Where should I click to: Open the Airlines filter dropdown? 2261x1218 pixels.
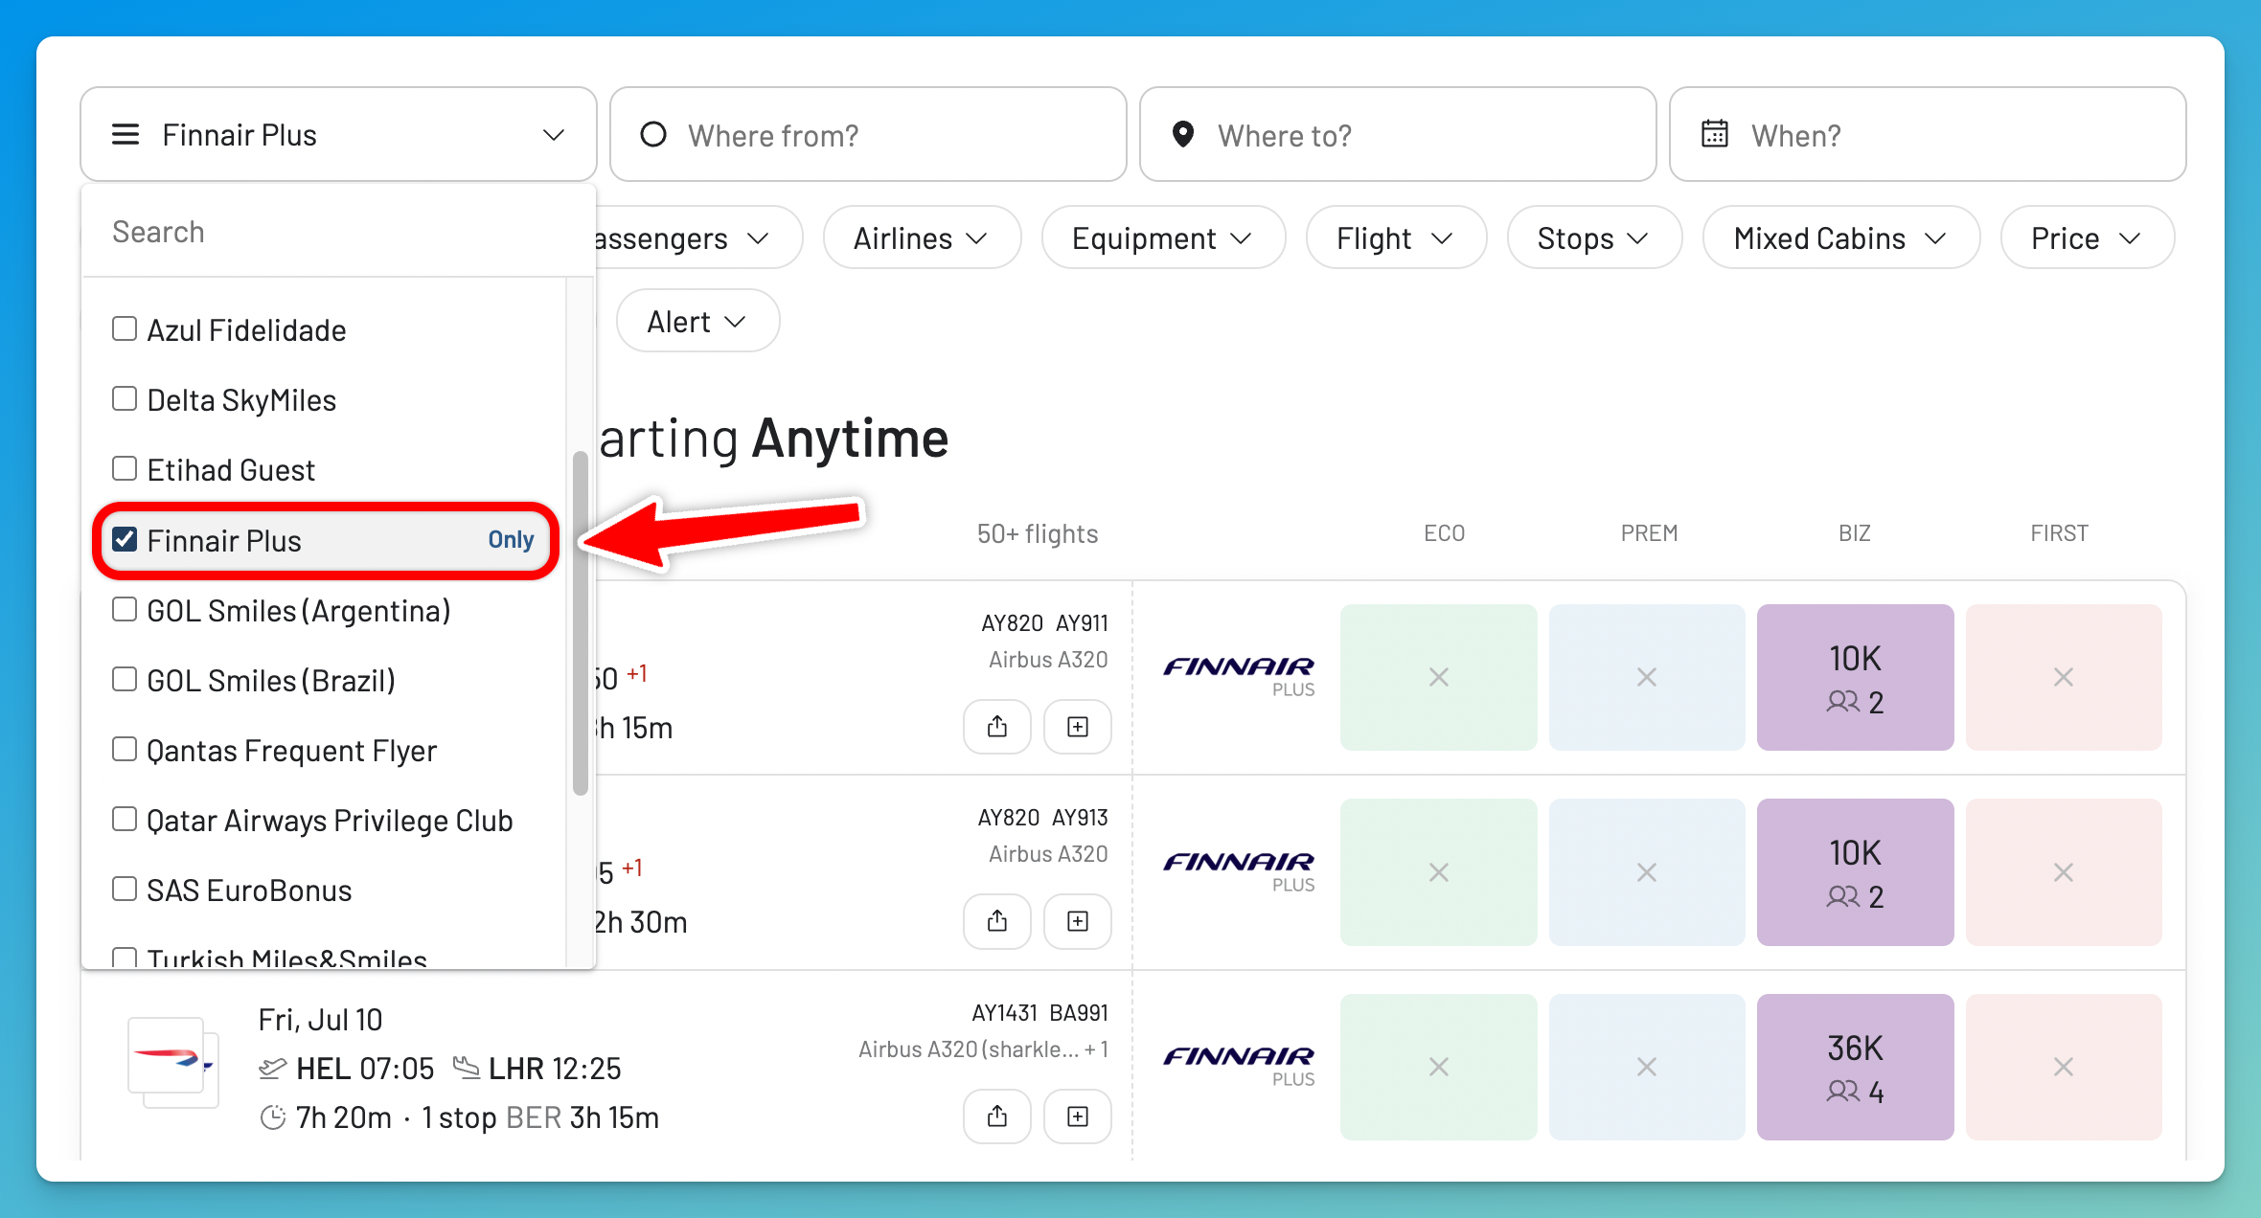tap(922, 237)
